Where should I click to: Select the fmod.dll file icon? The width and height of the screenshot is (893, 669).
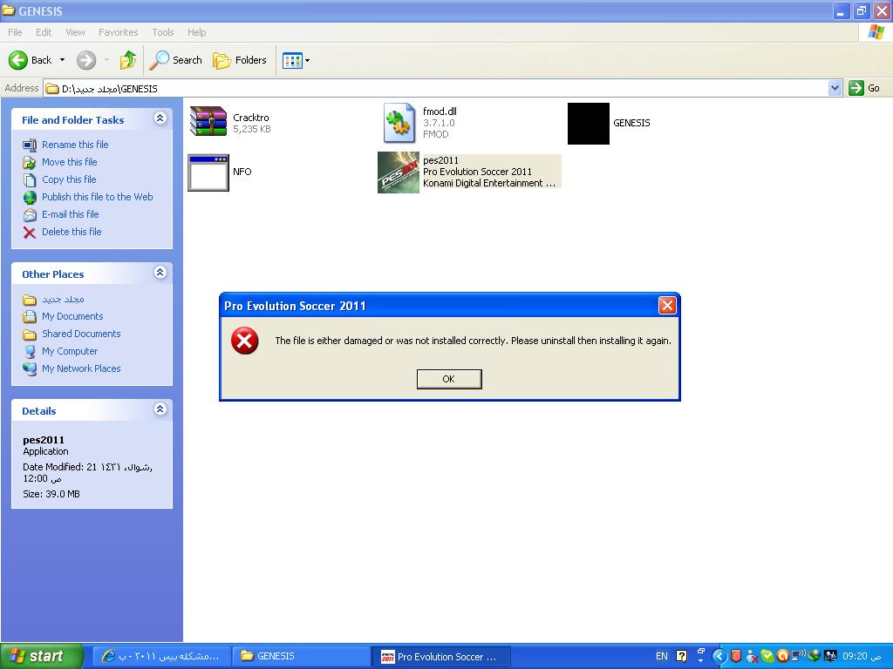399,123
